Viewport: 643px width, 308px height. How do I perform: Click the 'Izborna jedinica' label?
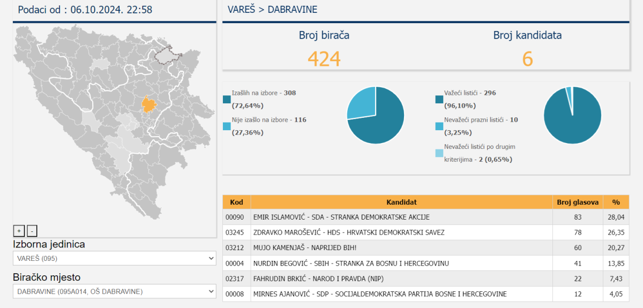coord(49,244)
